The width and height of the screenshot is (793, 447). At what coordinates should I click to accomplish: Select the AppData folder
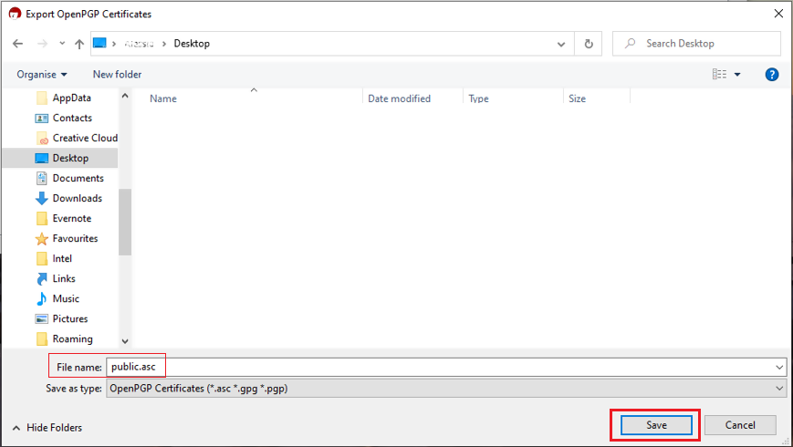point(72,98)
